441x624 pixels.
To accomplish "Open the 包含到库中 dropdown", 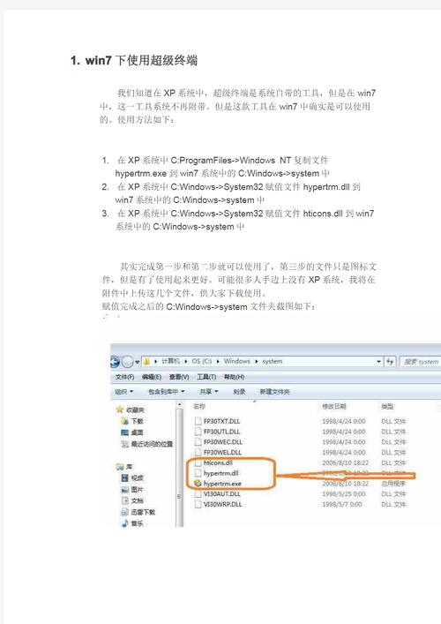I will tap(166, 392).
